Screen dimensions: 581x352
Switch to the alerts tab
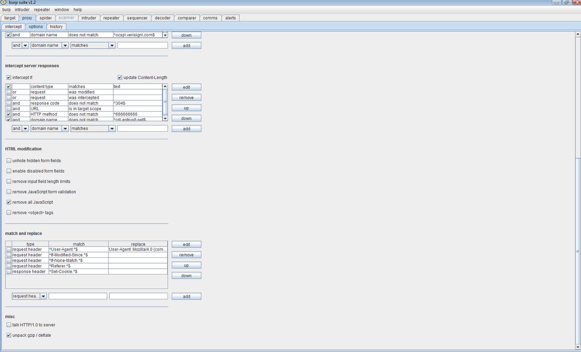(x=231, y=18)
